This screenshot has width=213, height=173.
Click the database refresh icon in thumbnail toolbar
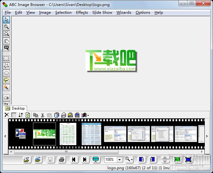[57, 115]
